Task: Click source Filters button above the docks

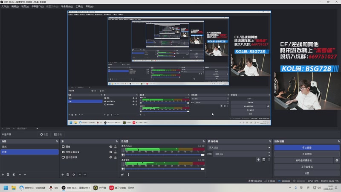Action: (58, 134)
